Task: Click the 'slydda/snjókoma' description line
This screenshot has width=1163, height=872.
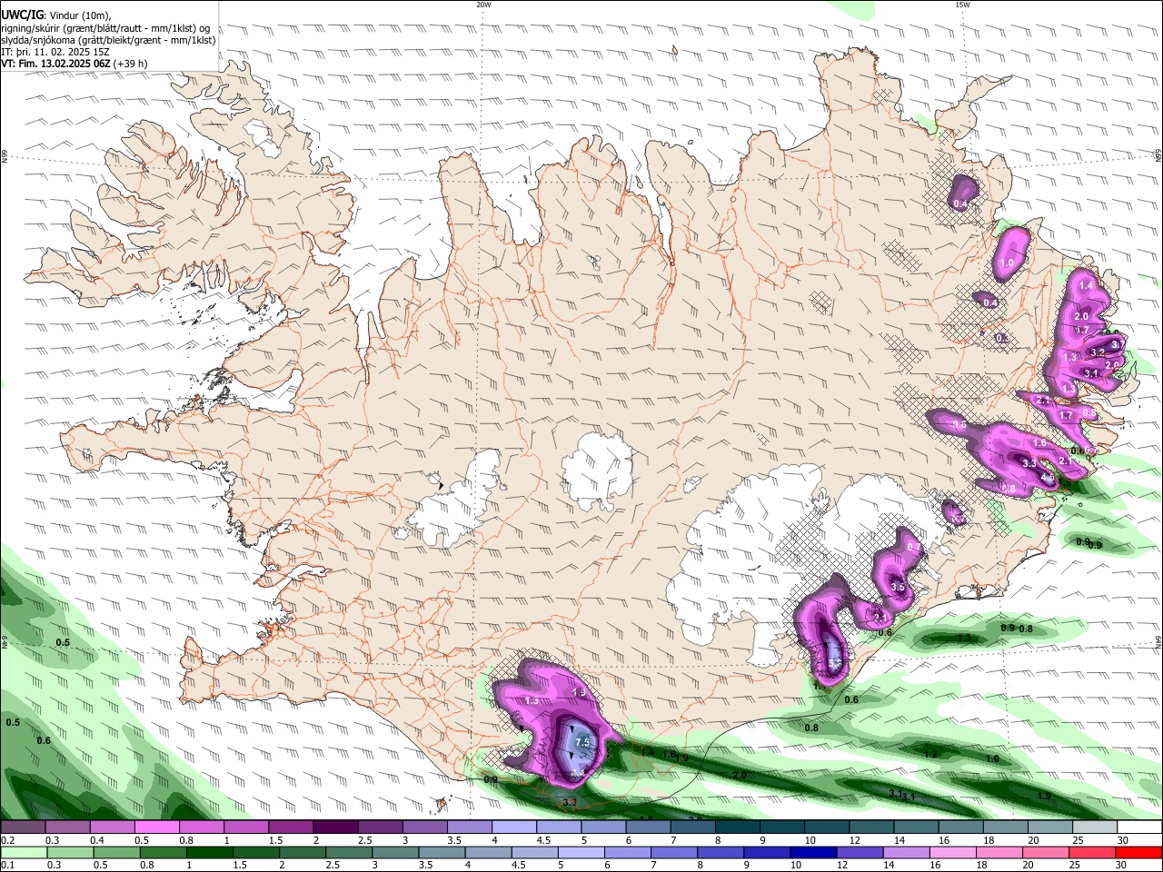Action: [108, 40]
